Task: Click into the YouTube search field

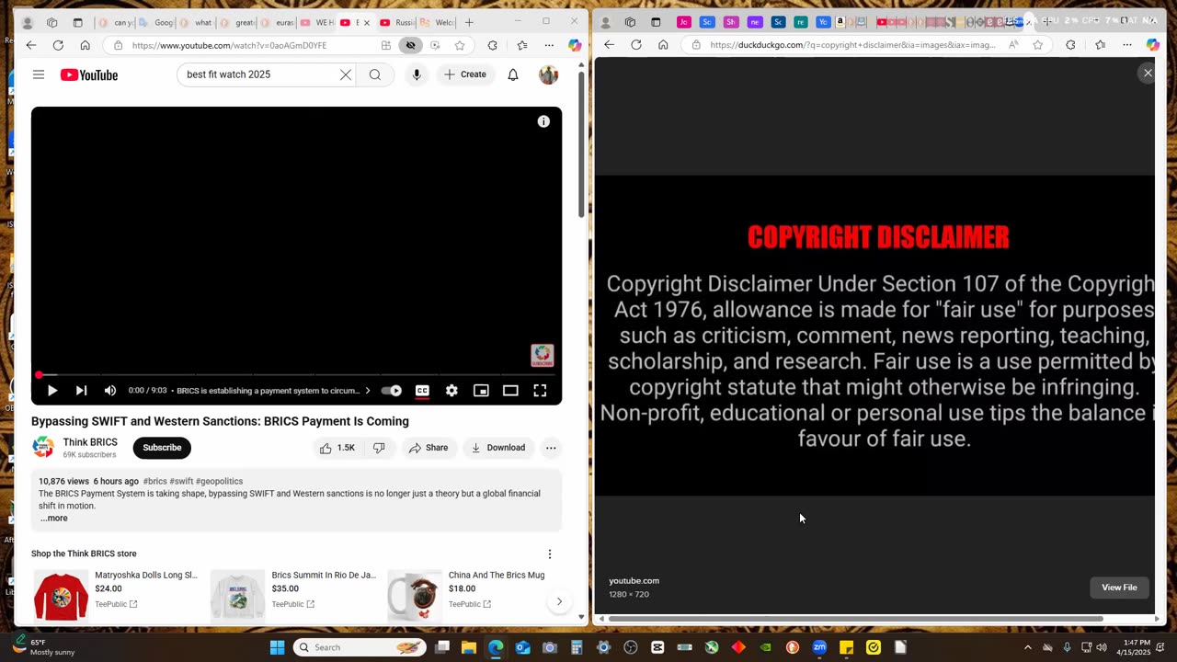Action: point(257,74)
